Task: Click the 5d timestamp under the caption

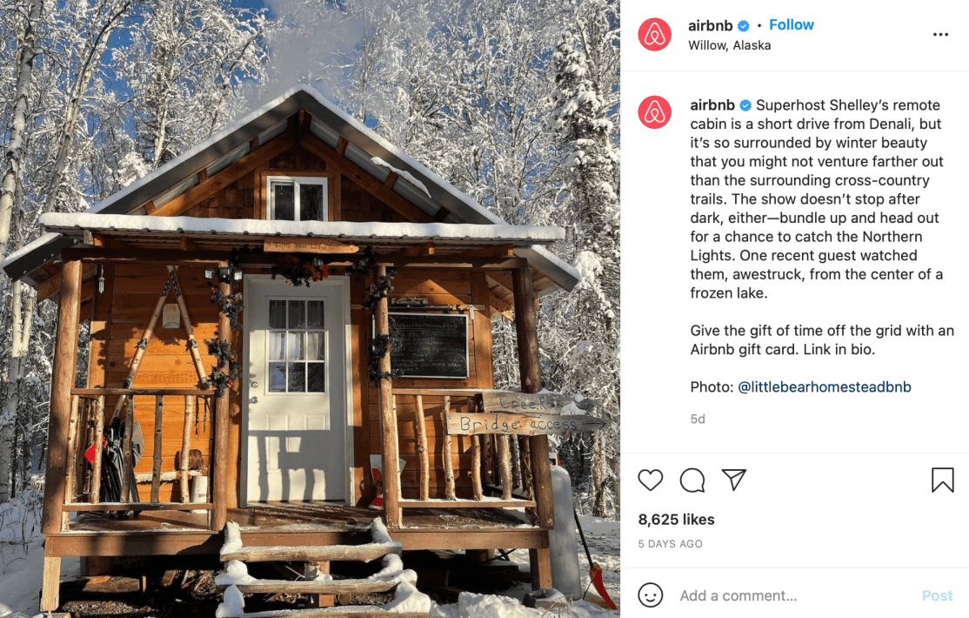Action: [x=698, y=419]
